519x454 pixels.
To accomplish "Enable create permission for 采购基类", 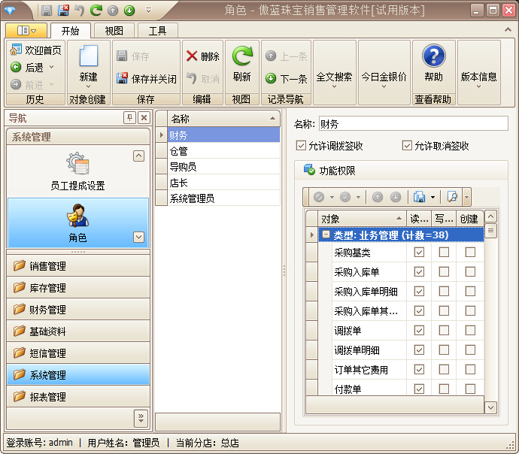I will [470, 253].
